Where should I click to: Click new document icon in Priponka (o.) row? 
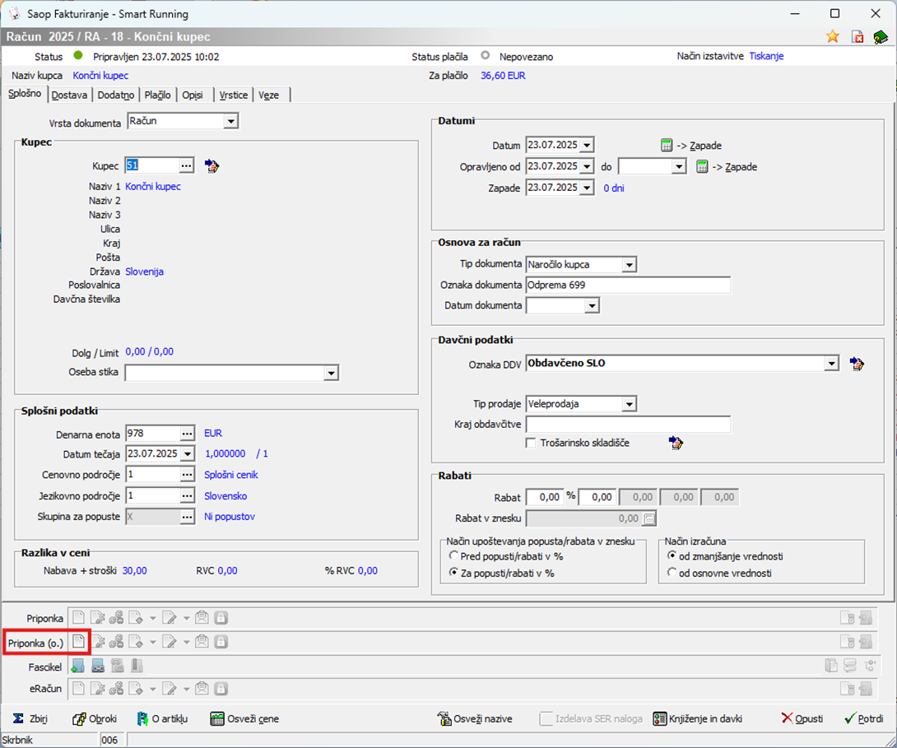pos(78,642)
